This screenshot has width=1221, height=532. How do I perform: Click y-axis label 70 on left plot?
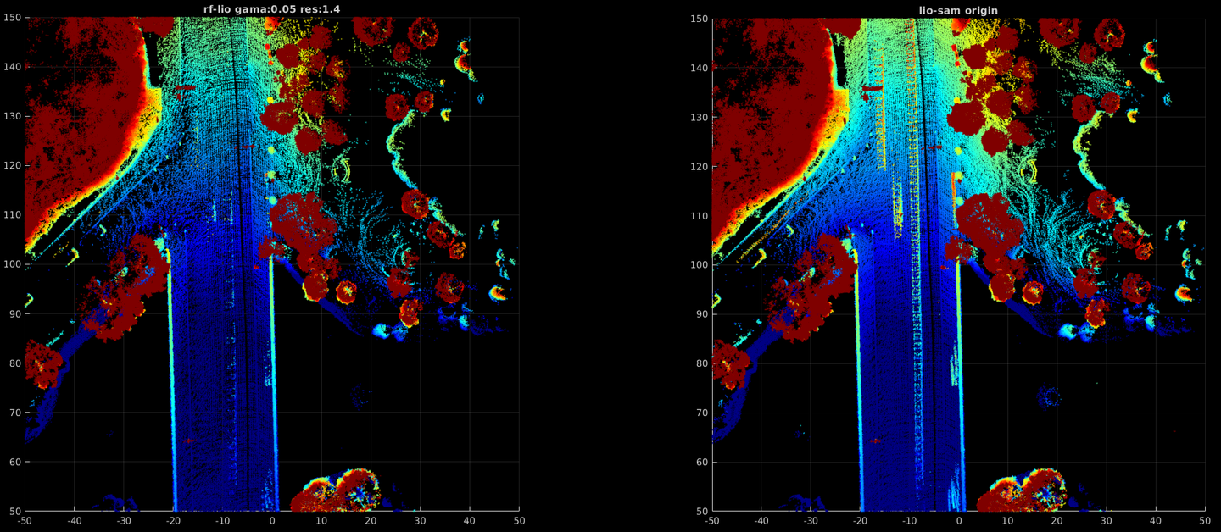point(15,413)
